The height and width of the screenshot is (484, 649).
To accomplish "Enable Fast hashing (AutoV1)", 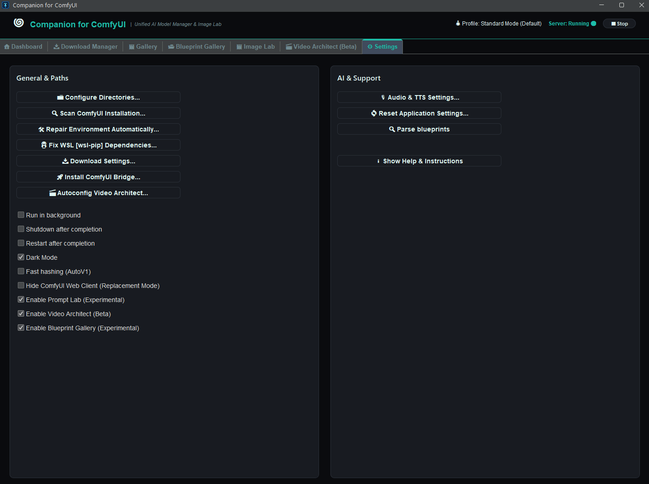I will click(x=21, y=271).
